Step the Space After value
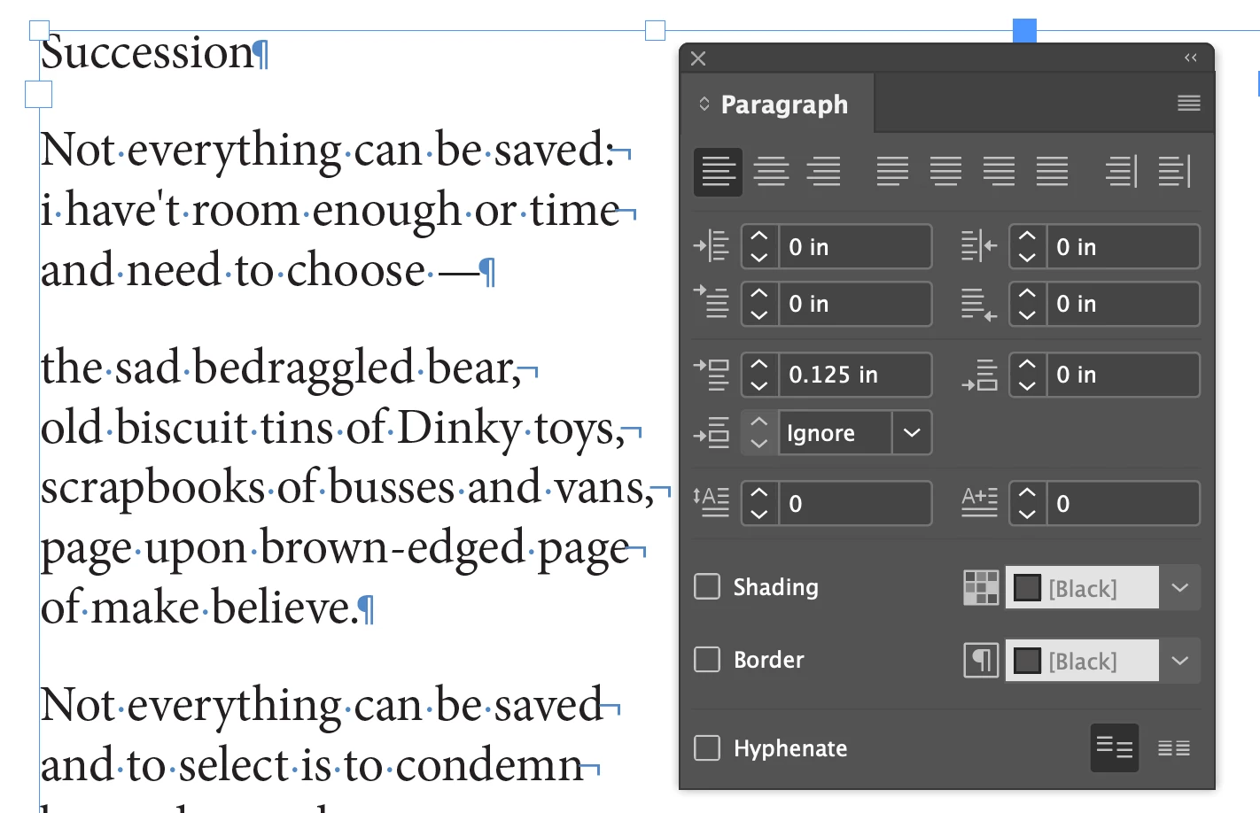Screen dimensions: 1260x813 1027,374
